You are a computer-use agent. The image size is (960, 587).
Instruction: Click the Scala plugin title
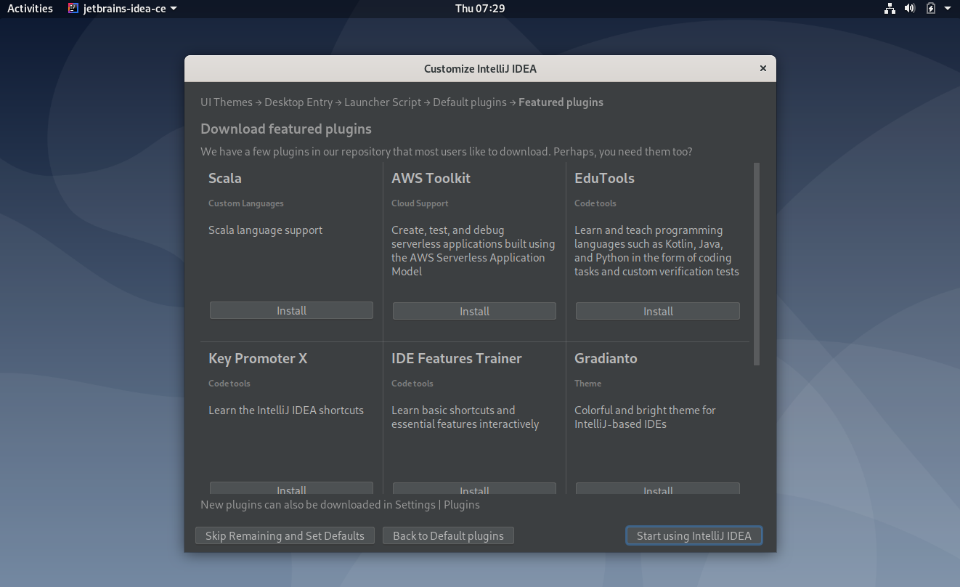(x=225, y=178)
